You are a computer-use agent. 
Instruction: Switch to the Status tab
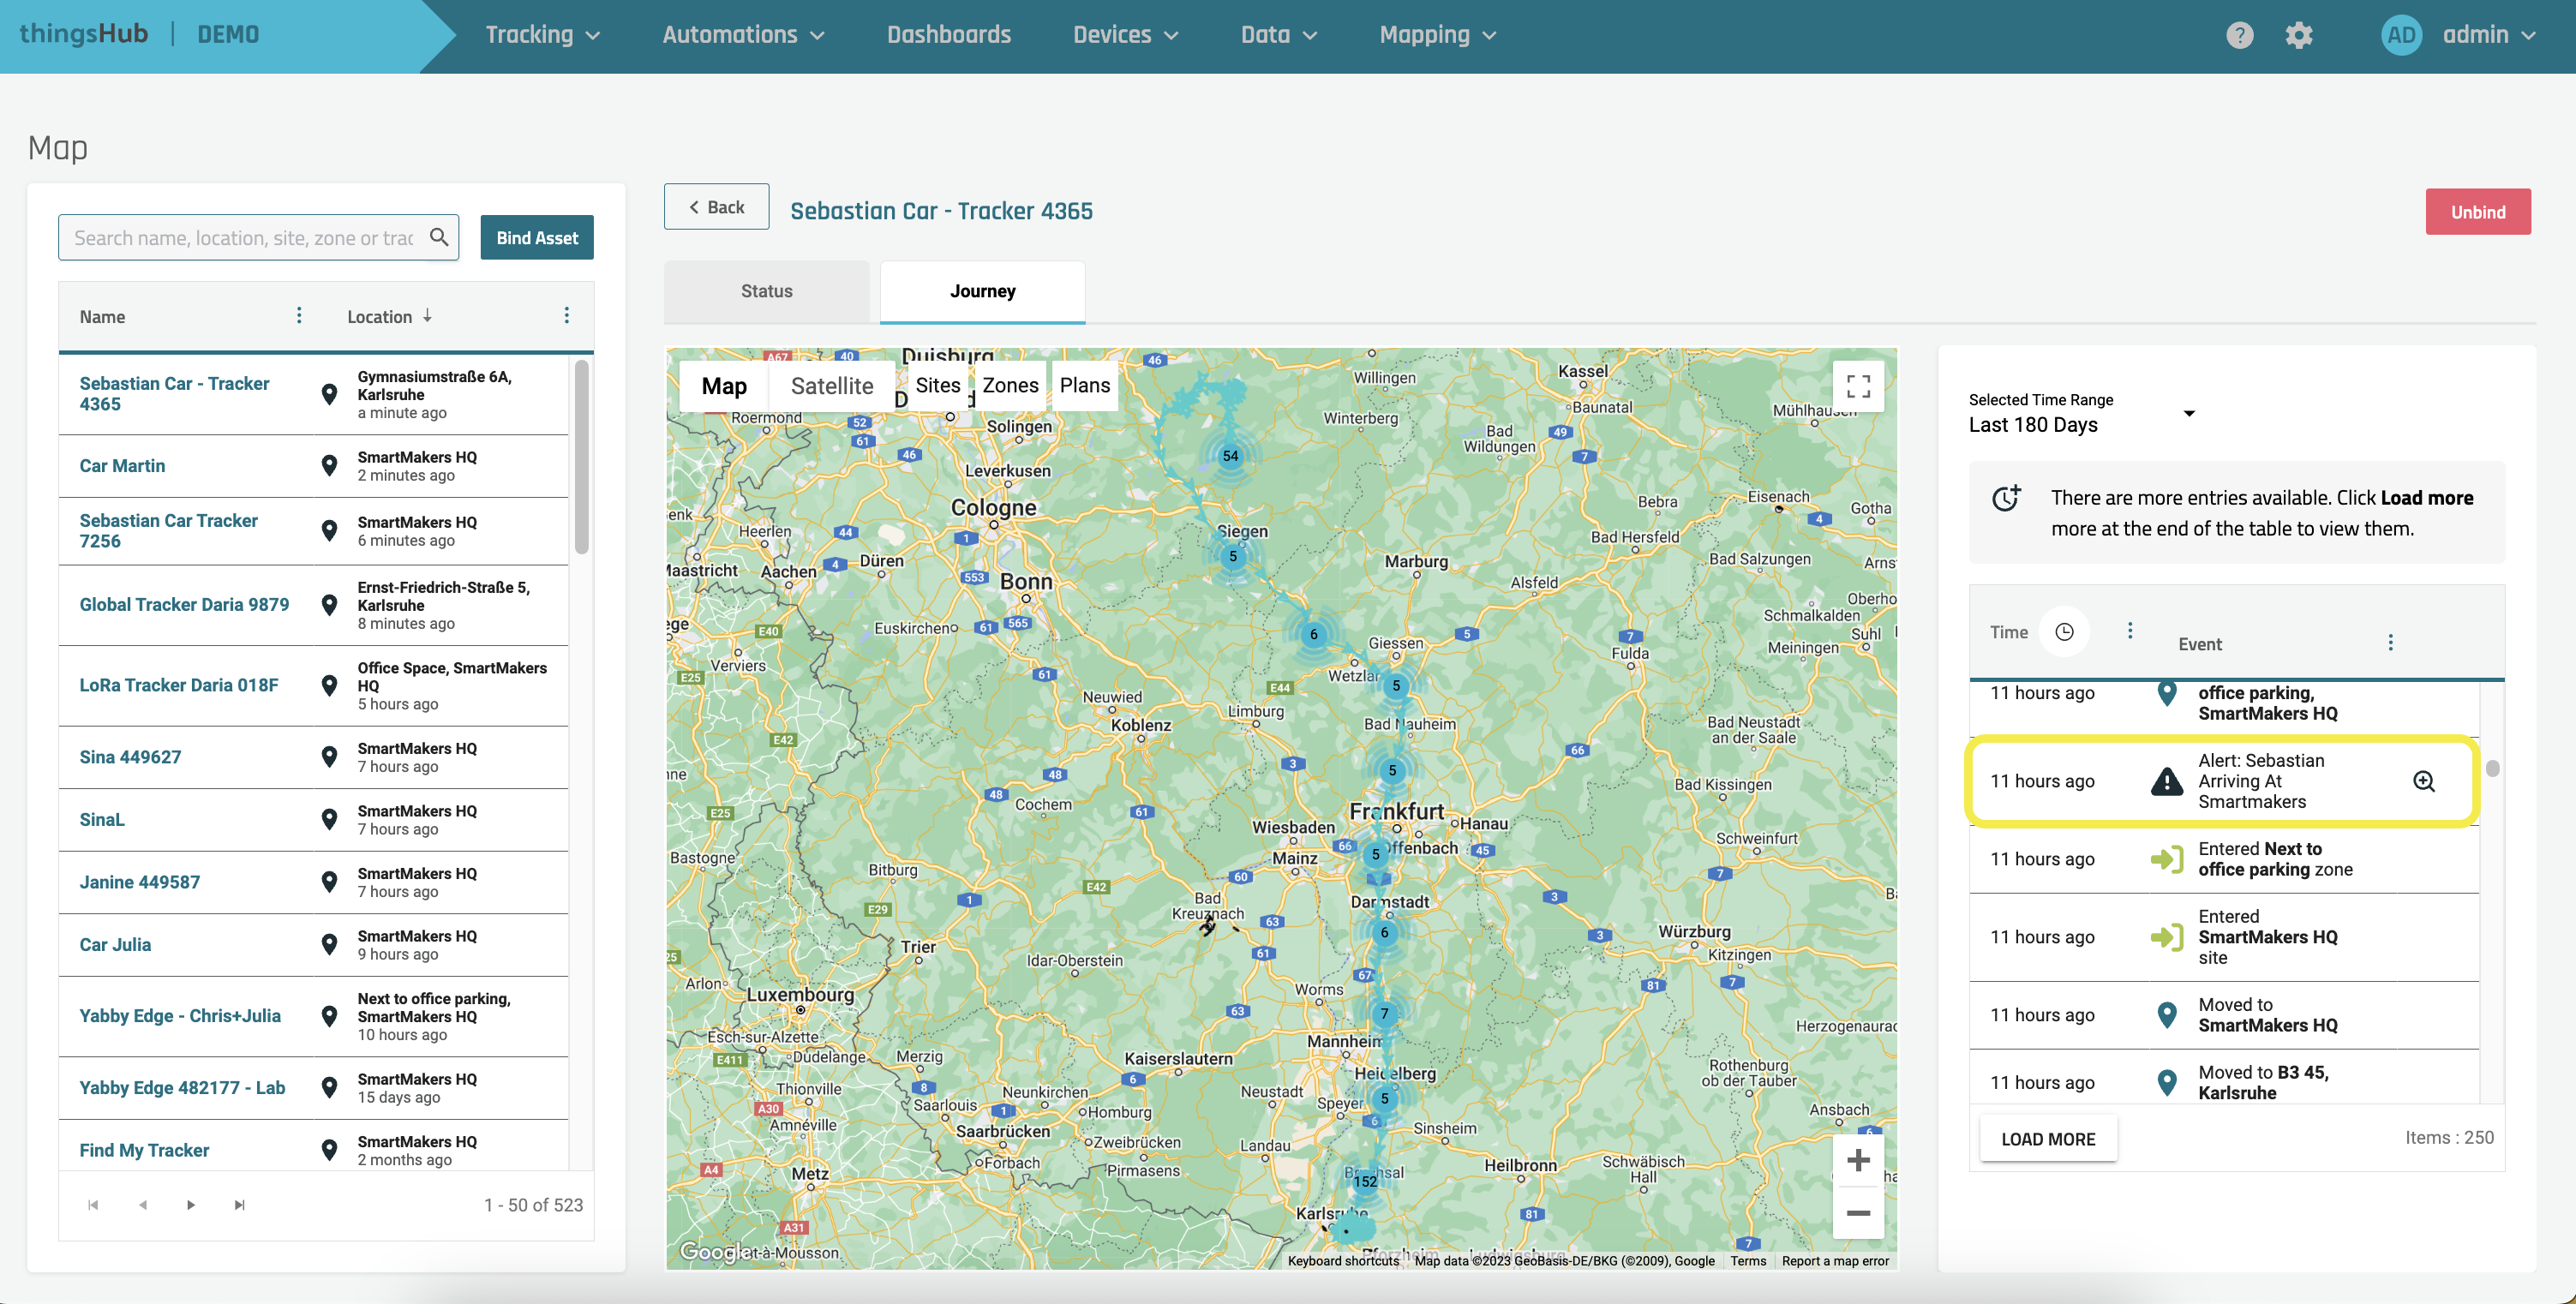[766, 291]
